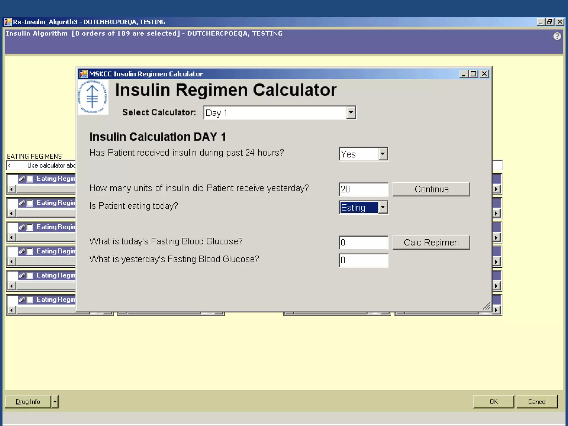This screenshot has width=568, height=426.
Task: Click icon beside first Eating Regimen checkbox
Action: 22,179
